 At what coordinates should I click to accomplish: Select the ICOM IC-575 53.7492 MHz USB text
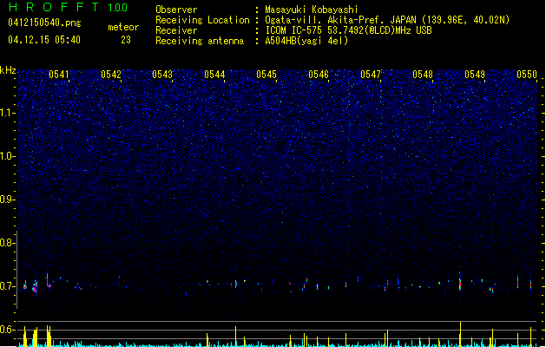click(x=349, y=30)
